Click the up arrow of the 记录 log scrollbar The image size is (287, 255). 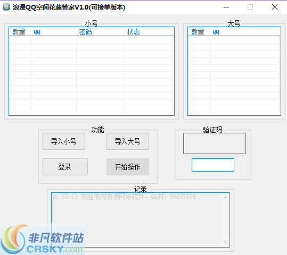coord(226,198)
